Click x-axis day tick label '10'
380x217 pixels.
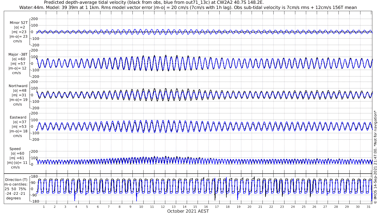click(x=141, y=206)
